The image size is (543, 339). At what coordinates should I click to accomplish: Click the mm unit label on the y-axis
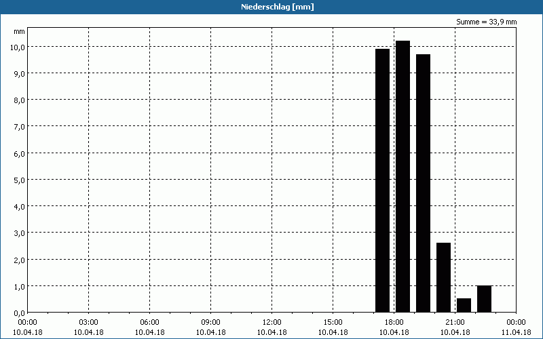[x=20, y=32]
